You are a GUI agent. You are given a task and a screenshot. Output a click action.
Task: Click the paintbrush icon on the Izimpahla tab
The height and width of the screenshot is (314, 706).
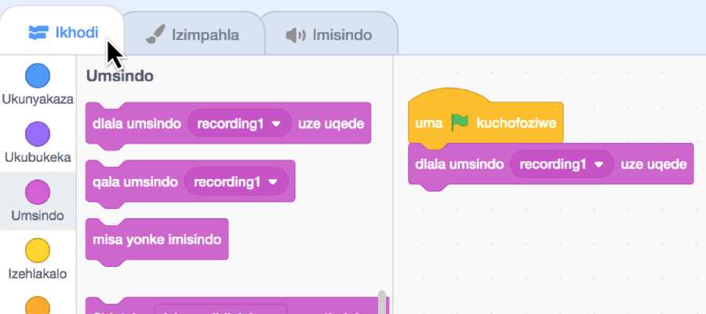155,35
